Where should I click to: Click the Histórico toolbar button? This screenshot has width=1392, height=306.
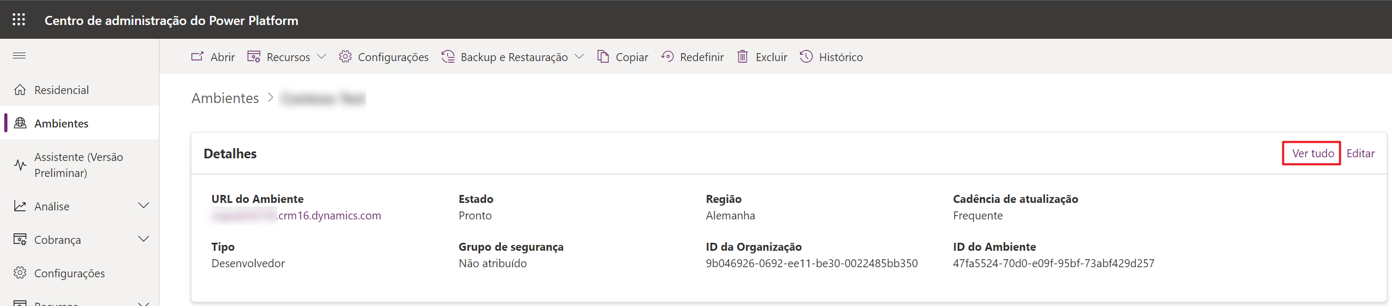tap(831, 57)
